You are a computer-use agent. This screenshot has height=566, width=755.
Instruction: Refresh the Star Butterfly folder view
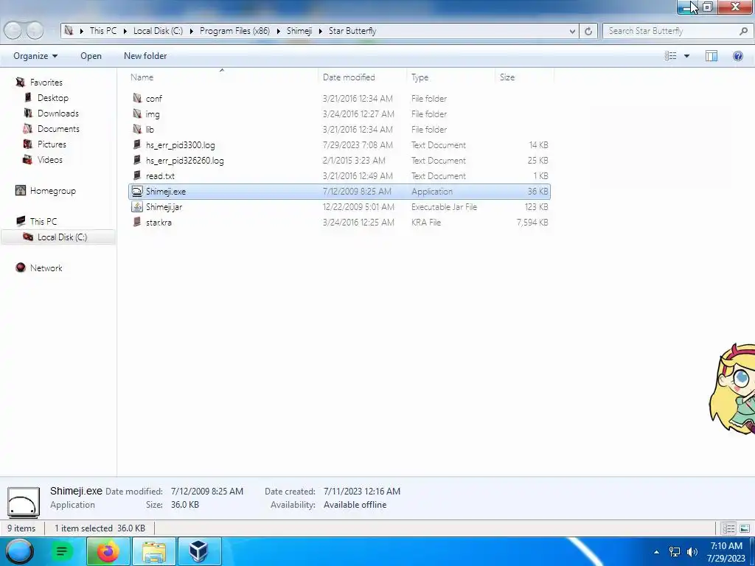(588, 31)
